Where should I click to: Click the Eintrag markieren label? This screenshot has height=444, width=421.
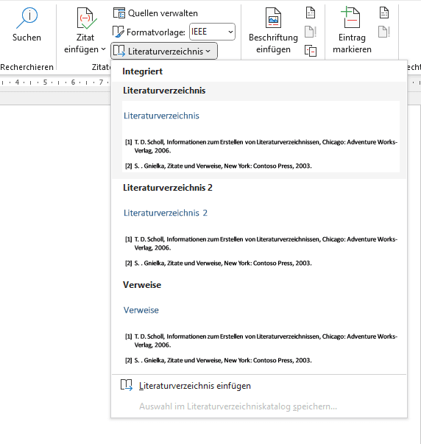click(352, 43)
